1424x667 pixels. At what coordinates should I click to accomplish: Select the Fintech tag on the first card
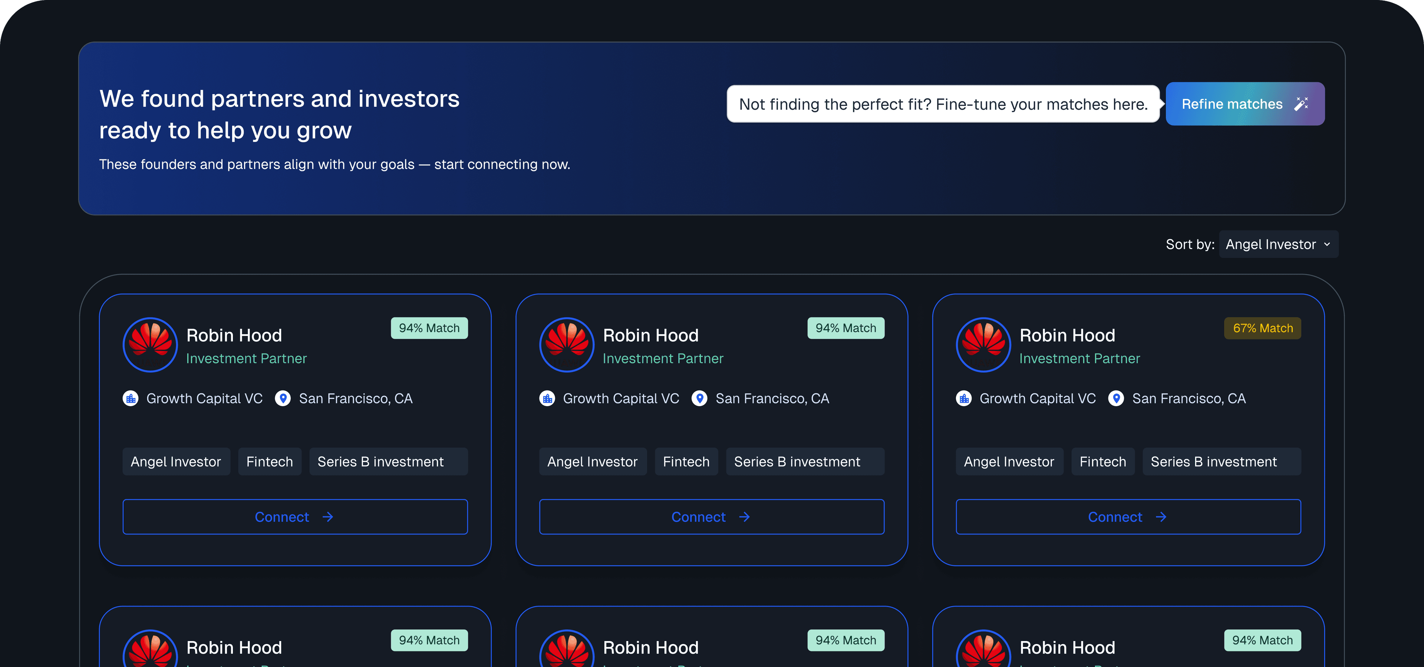[269, 462]
